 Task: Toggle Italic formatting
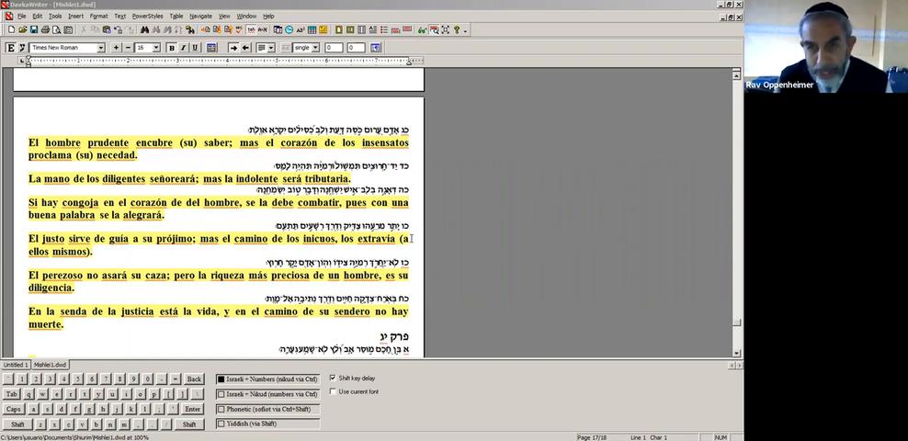point(184,48)
